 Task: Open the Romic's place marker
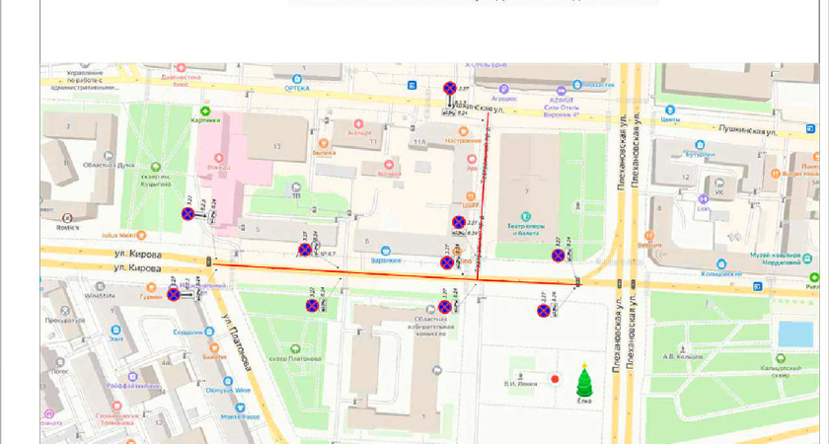(x=67, y=217)
